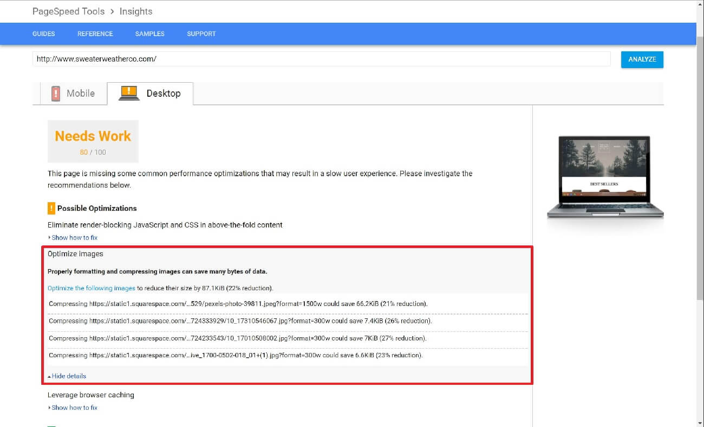The height and width of the screenshot is (427, 704).
Task: Switch to the Desktop tab
Action: [164, 93]
